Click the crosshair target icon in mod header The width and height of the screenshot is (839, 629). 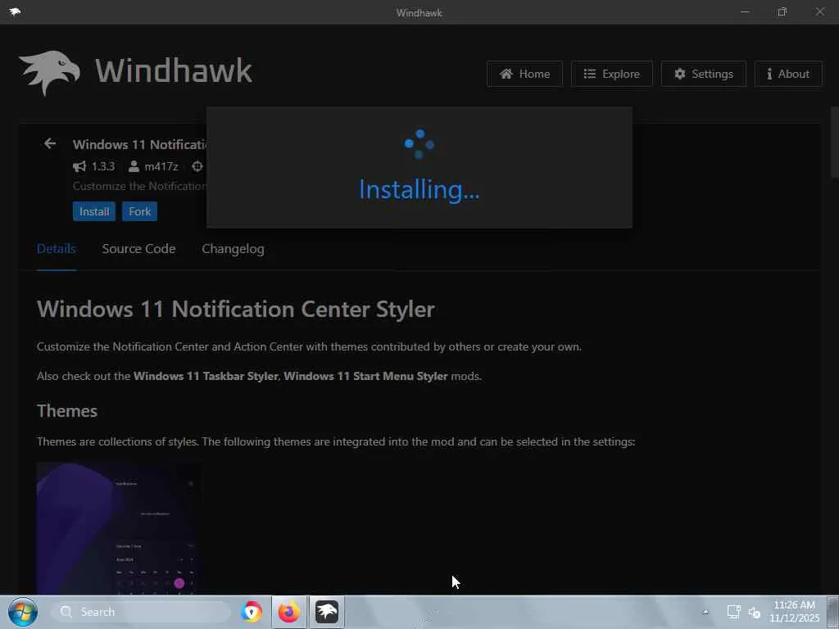[197, 166]
